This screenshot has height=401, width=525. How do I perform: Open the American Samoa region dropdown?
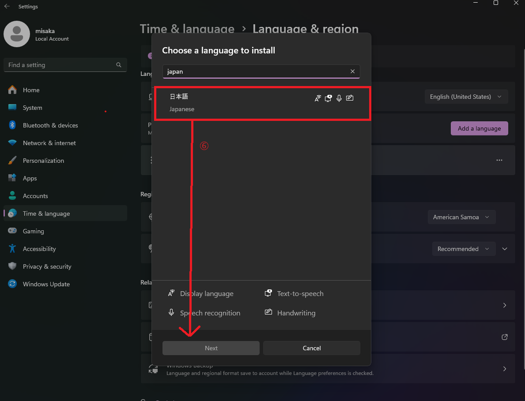tap(461, 217)
